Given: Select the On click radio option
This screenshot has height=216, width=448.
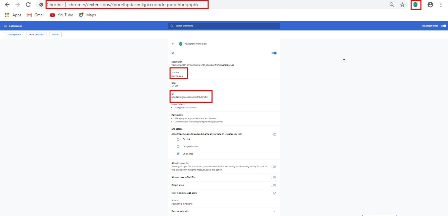Looking at the screenshot, I should click(178, 139).
